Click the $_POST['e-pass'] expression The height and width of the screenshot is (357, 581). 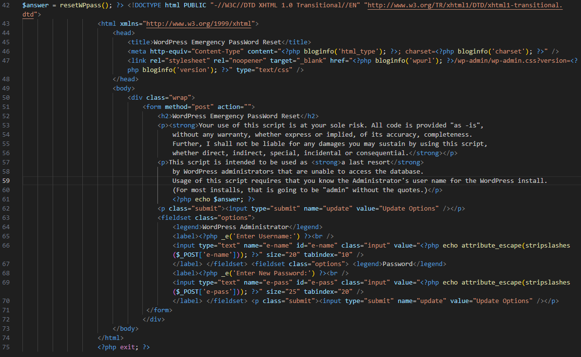click(206, 292)
